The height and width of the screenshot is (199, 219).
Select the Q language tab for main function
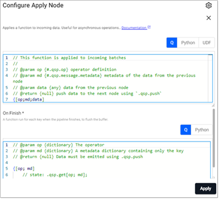point(172,42)
